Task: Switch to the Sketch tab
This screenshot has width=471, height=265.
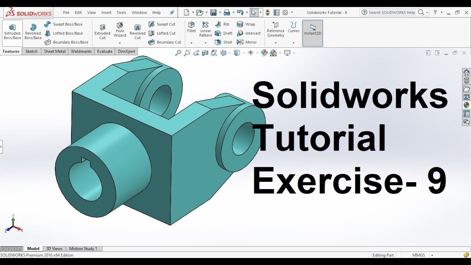Action: [x=32, y=52]
